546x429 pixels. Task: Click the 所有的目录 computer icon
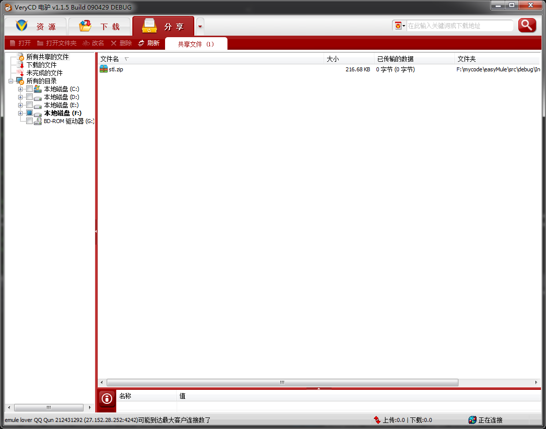(20, 81)
